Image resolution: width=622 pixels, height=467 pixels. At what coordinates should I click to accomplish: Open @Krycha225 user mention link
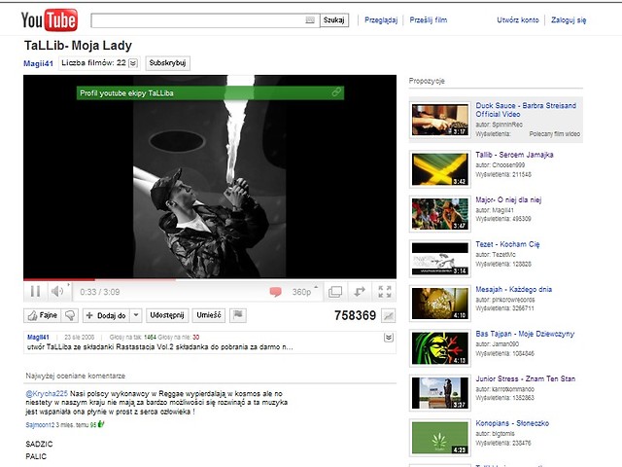[47, 393]
